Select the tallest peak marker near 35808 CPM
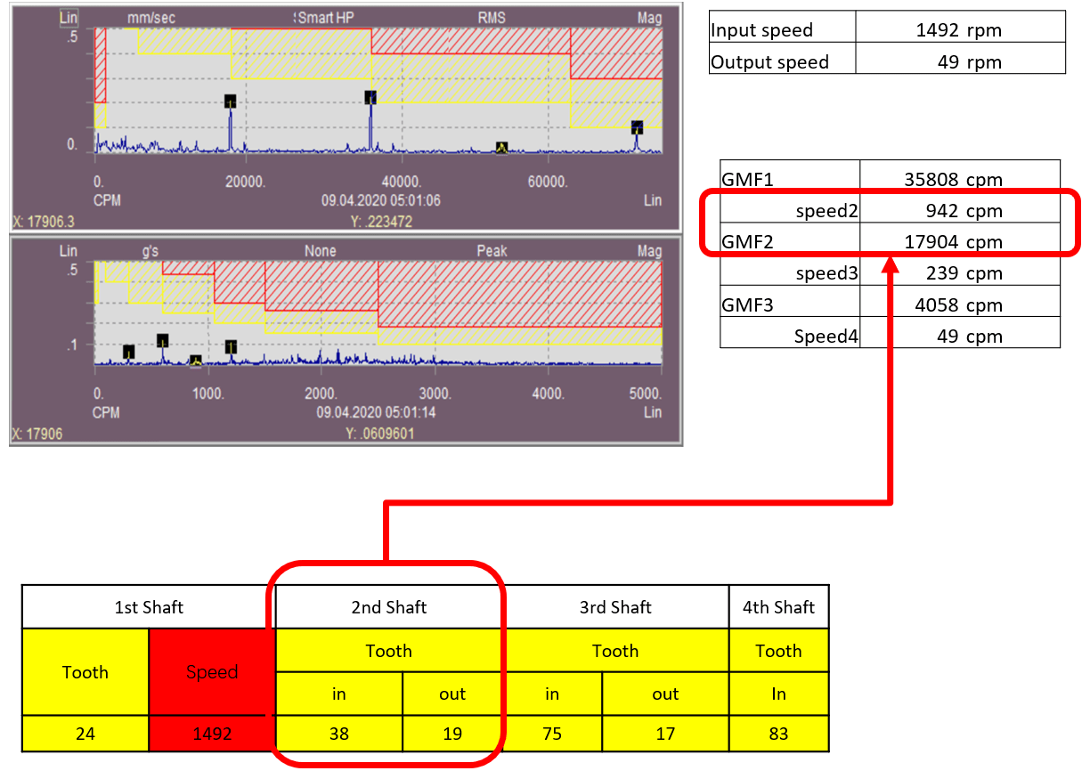The image size is (1090, 779). (x=370, y=97)
